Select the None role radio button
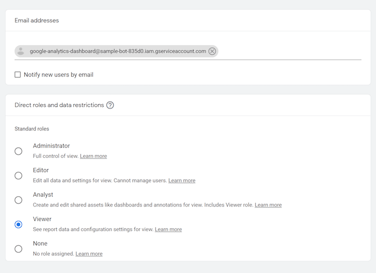376x273 pixels. click(x=19, y=249)
